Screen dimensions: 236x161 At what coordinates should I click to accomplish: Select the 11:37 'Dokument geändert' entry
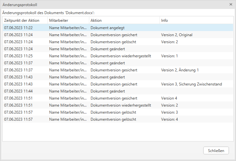pyautogui.click(x=108, y=63)
